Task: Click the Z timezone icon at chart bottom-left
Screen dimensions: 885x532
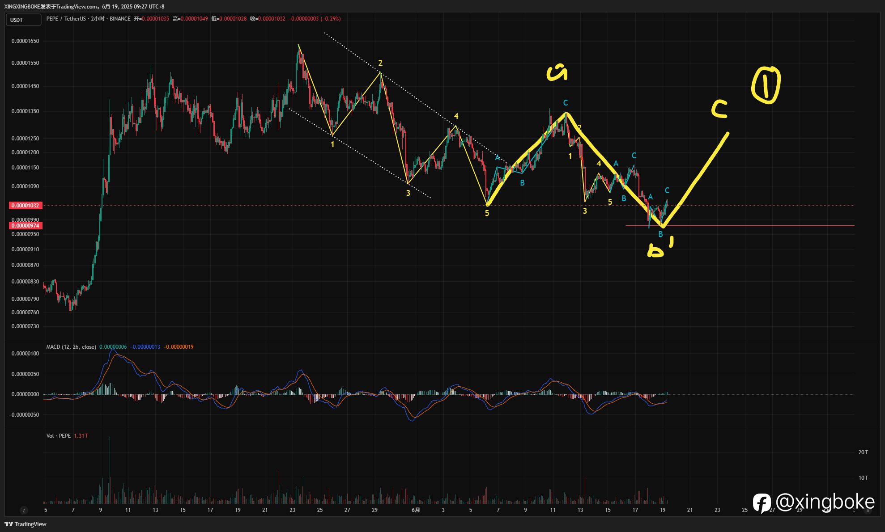Action: coord(24,510)
